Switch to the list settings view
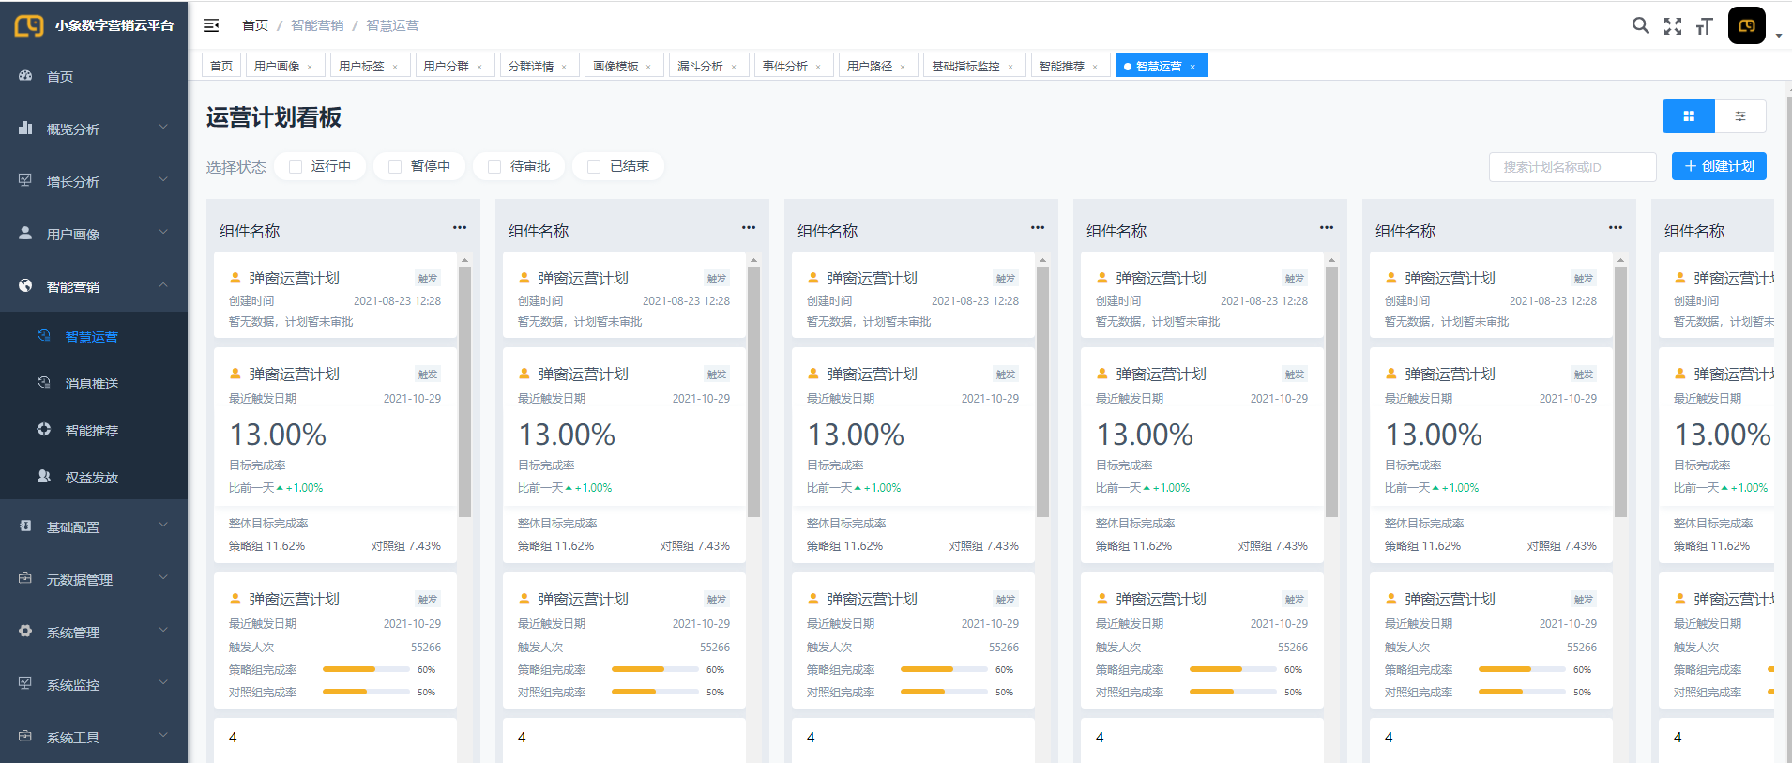Screen dimensions: 1792x763 1740,116
